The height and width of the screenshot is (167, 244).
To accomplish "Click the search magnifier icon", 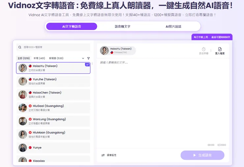I will (x=20, y=47).
